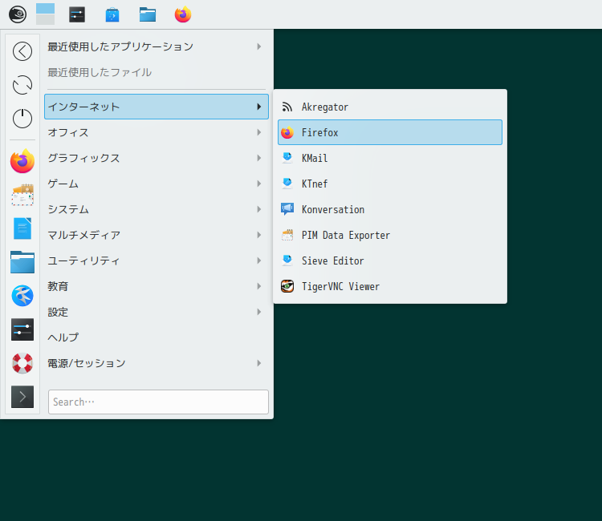Expand the ゲーム submenu arrow
Image resolution: width=602 pixels, height=521 pixels.
pos(259,184)
